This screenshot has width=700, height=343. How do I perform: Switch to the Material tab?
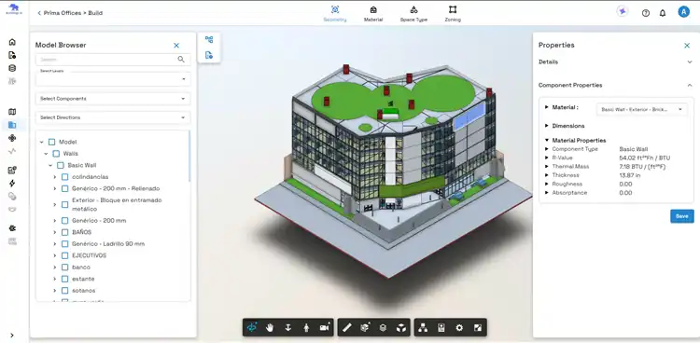373,14
